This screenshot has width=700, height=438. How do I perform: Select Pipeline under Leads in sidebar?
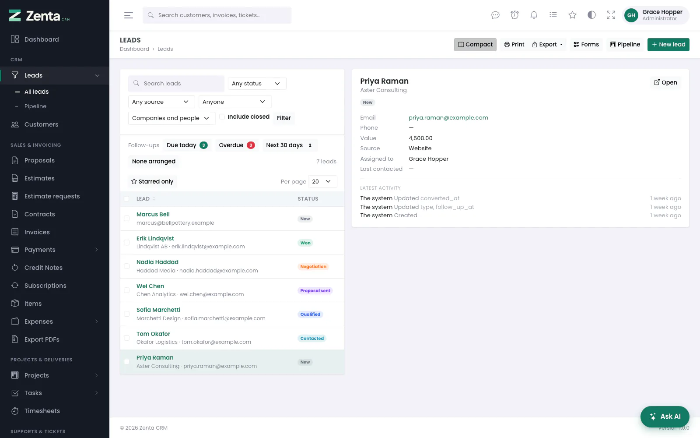(x=35, y=106)
